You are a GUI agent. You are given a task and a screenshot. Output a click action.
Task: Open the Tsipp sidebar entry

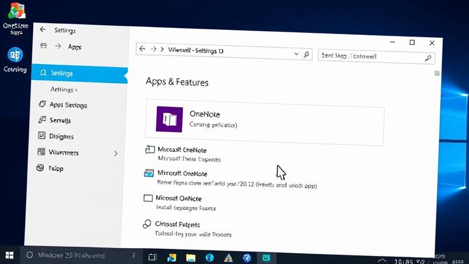tap(56, 168)
